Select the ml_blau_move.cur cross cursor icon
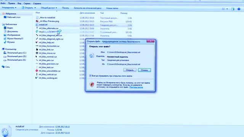 click(x=37, y=53)
